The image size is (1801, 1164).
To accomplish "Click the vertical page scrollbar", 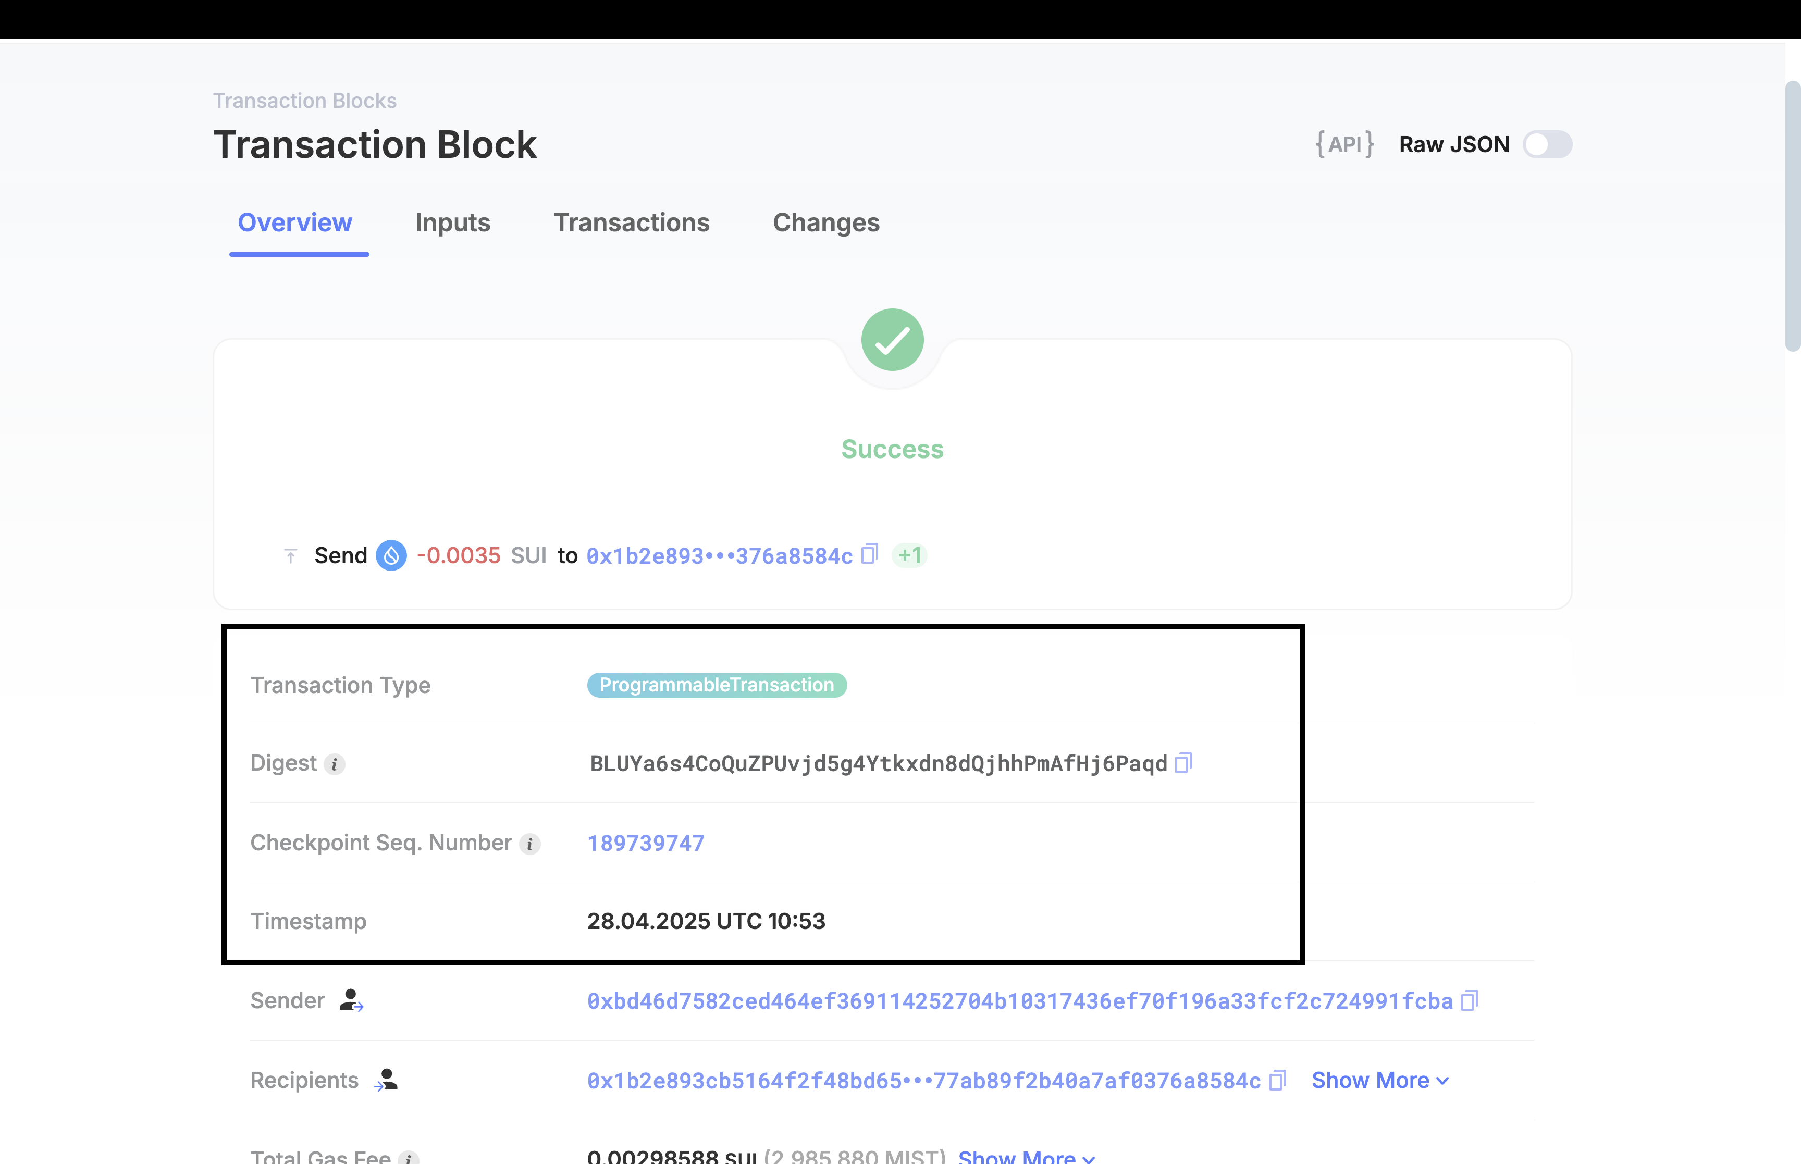I will 1792,217.
